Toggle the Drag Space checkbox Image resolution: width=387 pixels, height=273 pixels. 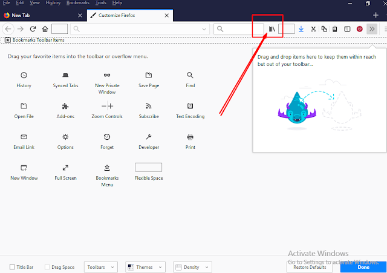47,267
